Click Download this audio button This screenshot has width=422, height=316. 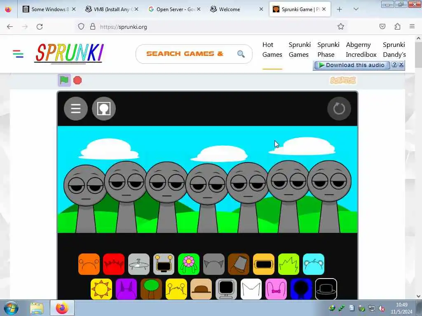352,65
